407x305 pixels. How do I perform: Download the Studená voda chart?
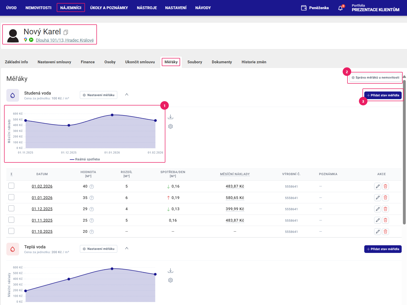(x=170, y=117)
